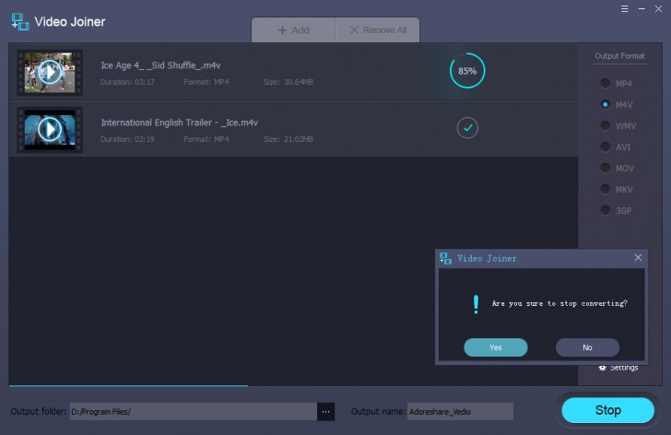Click 'International English Trailer - _Ice.m4v'

180,123
